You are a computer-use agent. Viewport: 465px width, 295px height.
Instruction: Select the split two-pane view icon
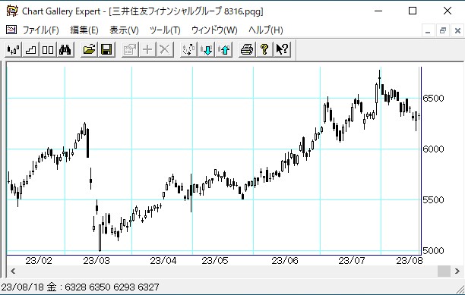click(x=48, y=49)
